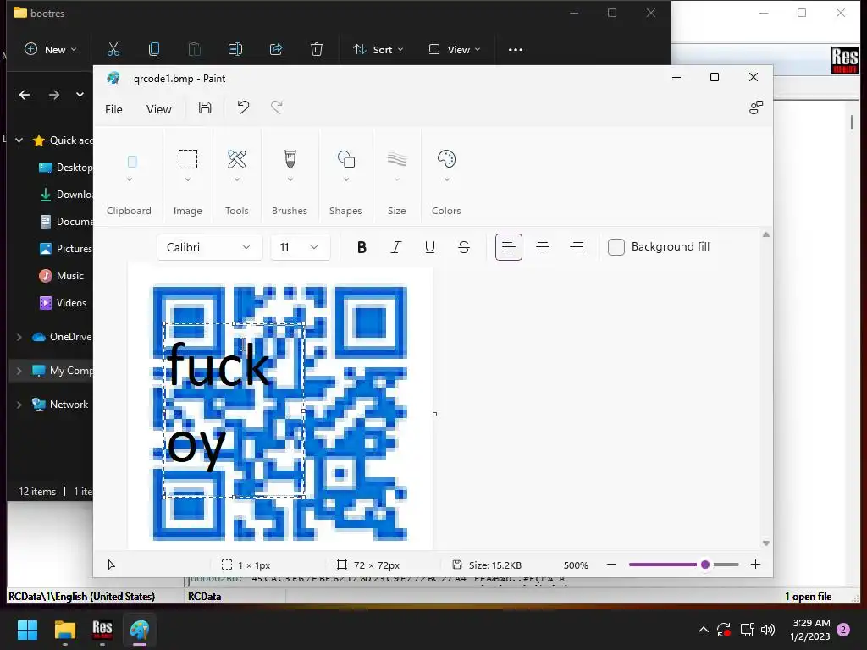
Task: Open the font size 11 dropdown
Action: coord(301,247)
